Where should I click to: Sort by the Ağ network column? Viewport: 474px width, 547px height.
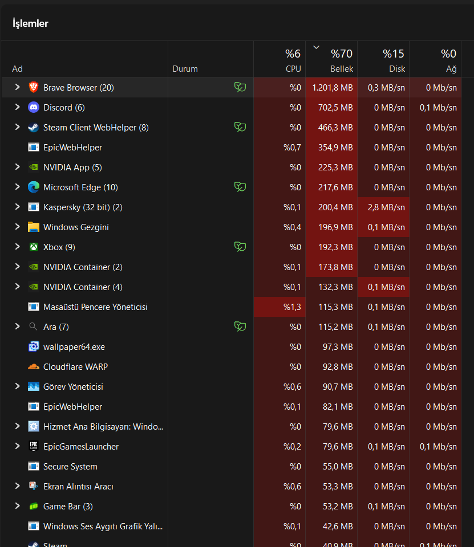[435, 59]
